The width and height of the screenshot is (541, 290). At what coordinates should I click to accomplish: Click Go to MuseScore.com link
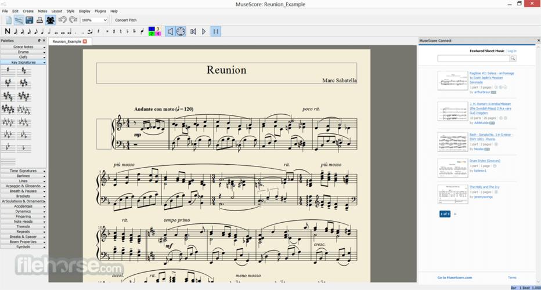455,278
